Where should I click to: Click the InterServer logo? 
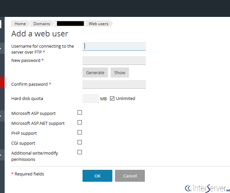click(x=207, y=188)
